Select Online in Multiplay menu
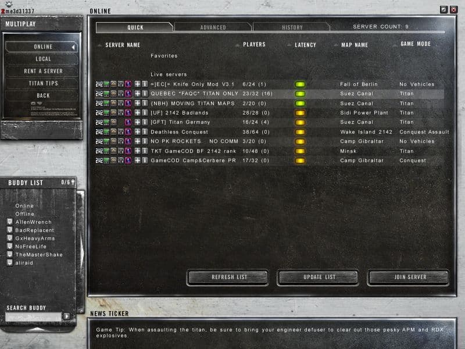The height and width of the screenshot is (349, 465). tap(41, 47)
